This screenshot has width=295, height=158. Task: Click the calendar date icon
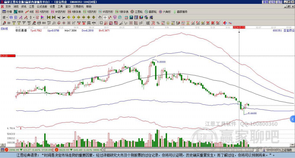[126, 17]
